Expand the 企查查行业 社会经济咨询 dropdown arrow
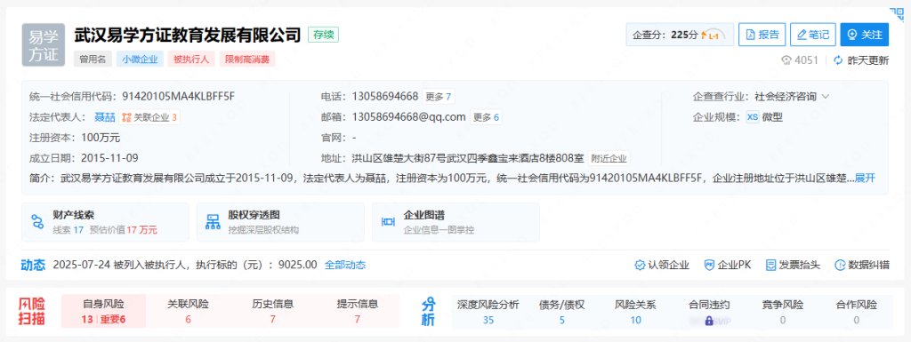Image resolution: width=911 pixels, height=342 pixels. (x=825, y=96)
